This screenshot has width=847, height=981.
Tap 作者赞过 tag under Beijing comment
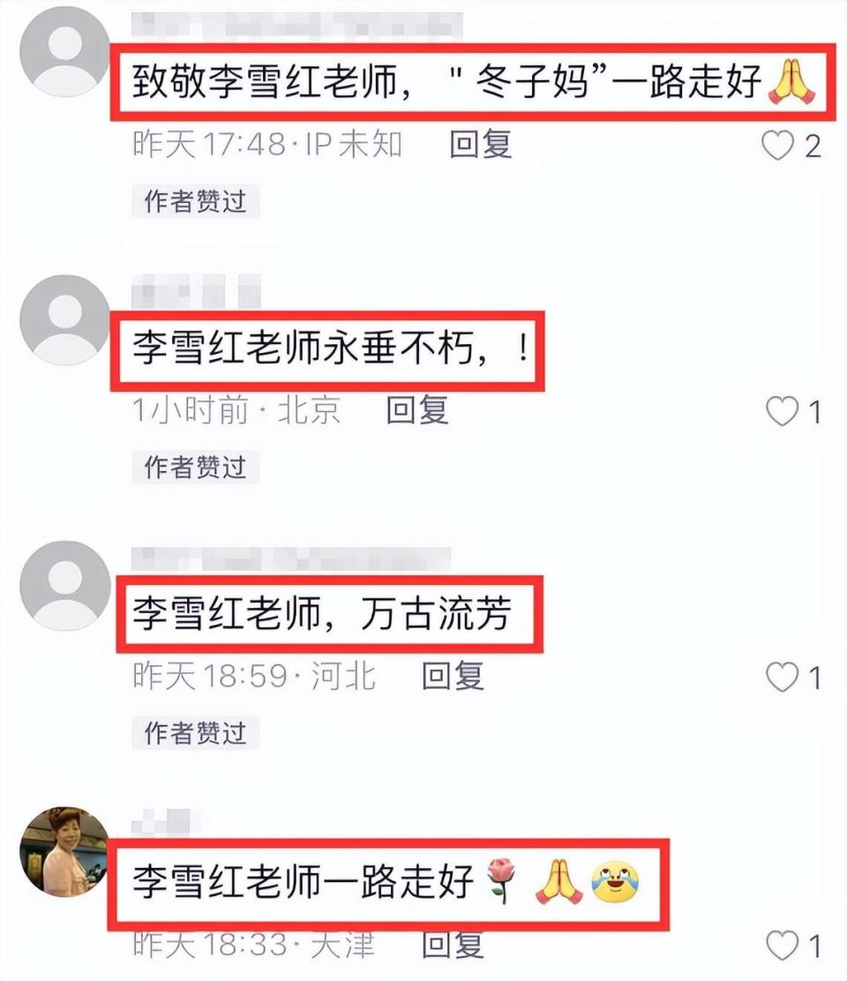(x=195, y=468)
